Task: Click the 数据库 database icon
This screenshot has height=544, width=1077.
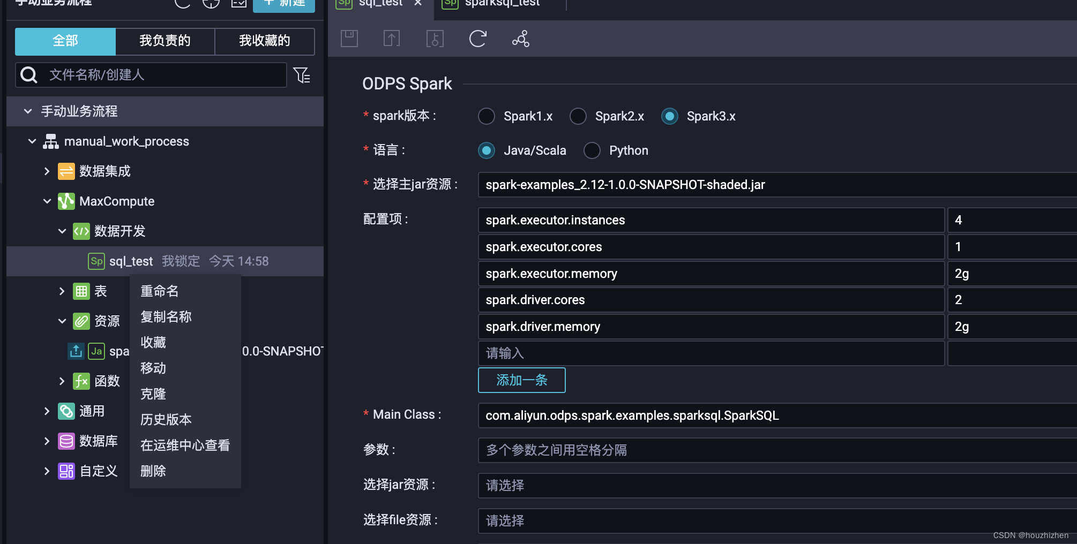Action: pyautogui.click(x=66, y=441)
